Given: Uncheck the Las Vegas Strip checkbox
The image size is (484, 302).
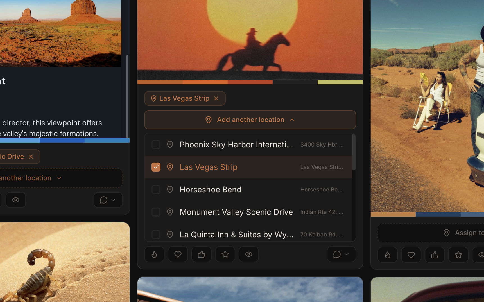Looking at the screenshot, I should click(x=156, y=167).
